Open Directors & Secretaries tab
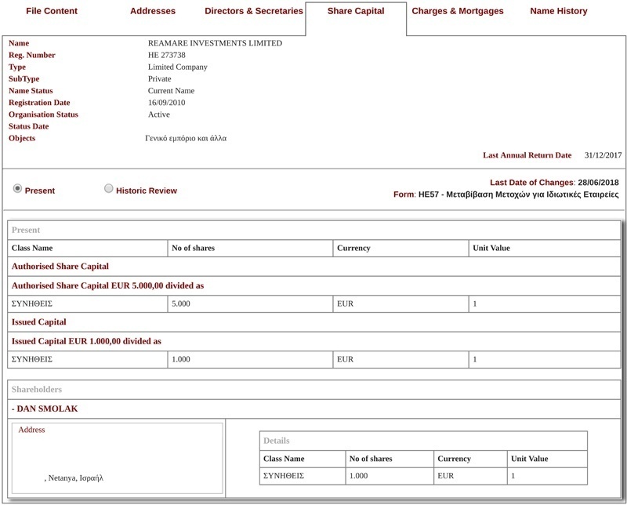This screenshot has width=627, height=505. click(x=254, y=11)
